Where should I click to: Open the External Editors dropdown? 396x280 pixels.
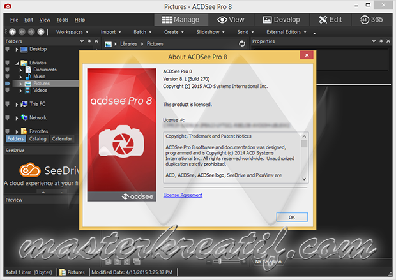click(286, 32)
